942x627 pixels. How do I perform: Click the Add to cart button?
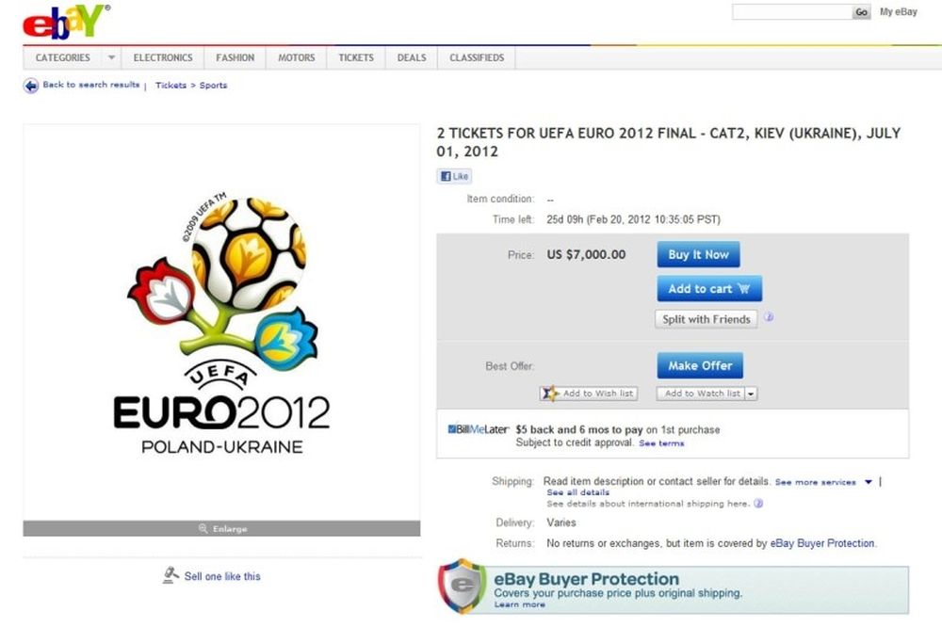[x=709, y=289]
